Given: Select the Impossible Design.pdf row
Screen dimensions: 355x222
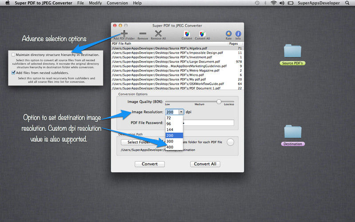Looking at the screenshot, I should click(177, 53).
